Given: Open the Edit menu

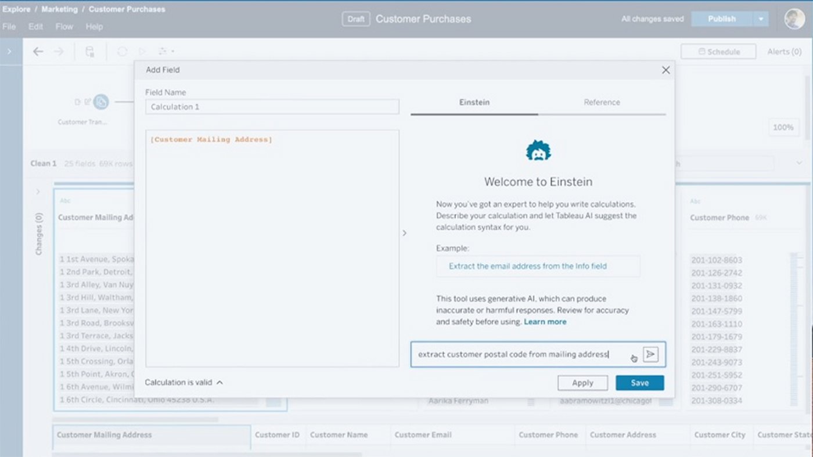Looking at the screenshot, I should click(x=35, y=27).
